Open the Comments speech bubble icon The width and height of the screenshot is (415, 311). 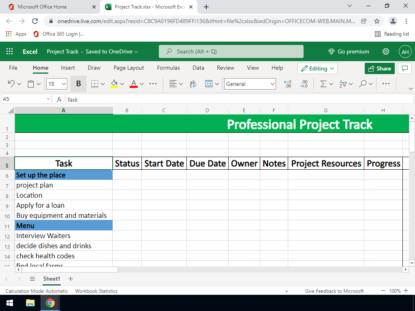(404, 68)
